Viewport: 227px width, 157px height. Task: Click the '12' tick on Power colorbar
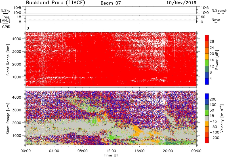pyautogui.click(x=212, y=66)
